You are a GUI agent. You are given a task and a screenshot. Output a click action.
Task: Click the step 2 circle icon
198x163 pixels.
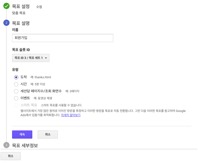point(6,23)
